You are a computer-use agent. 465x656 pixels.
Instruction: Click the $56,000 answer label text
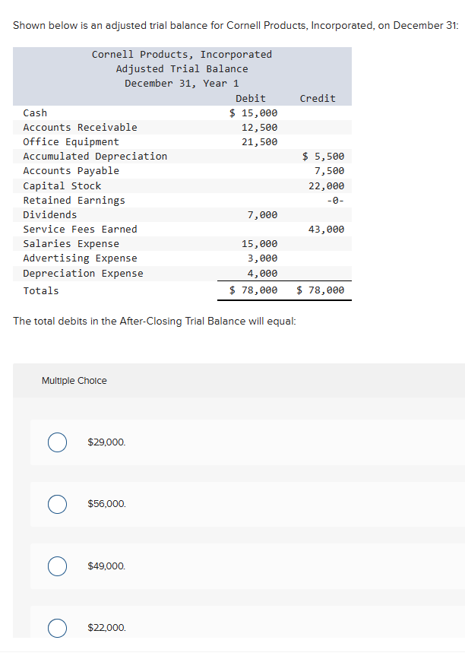point(106,503)
